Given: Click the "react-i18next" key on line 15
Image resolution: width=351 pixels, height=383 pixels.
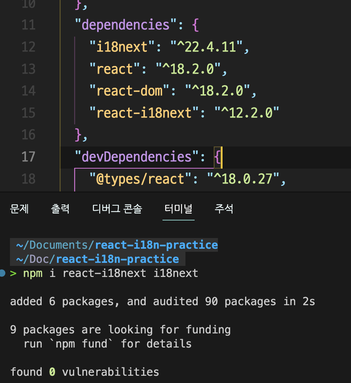Looking at the screenshot, I should pos(144,113).
